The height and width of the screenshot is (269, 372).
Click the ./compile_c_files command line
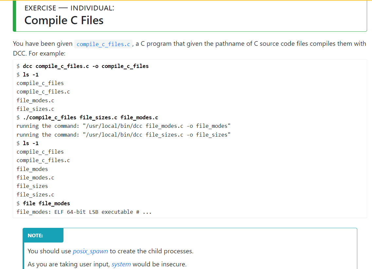click(87, 117)
